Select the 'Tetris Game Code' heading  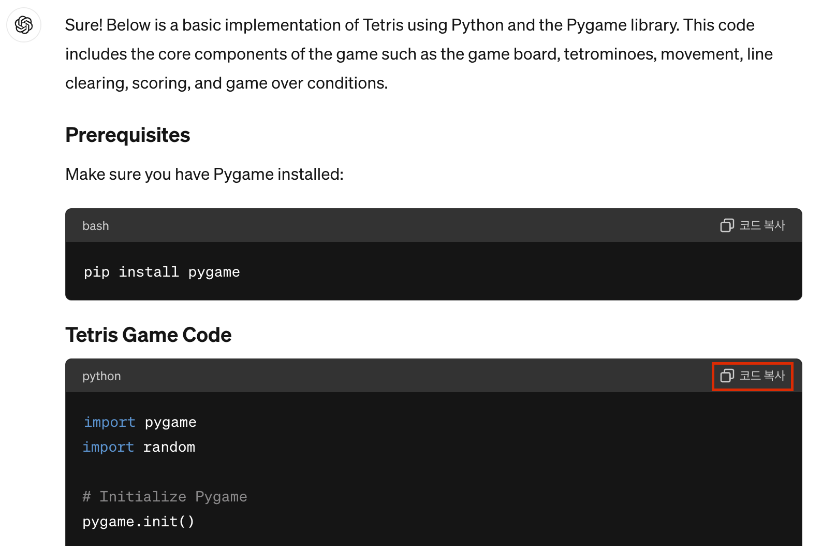tap(148, 335)
